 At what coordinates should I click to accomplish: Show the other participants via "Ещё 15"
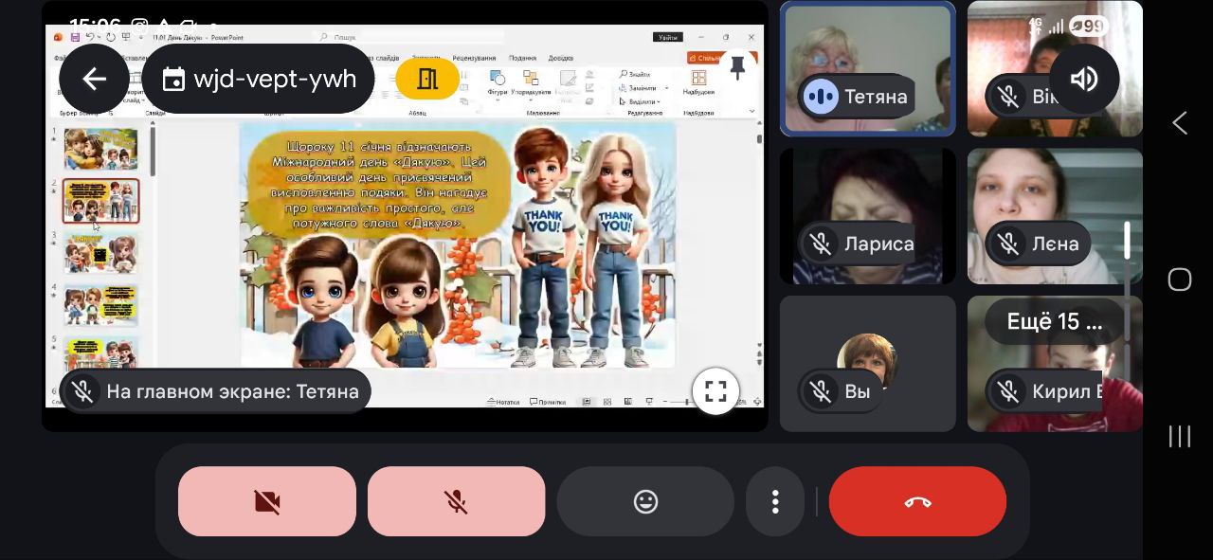point(1054,322)
